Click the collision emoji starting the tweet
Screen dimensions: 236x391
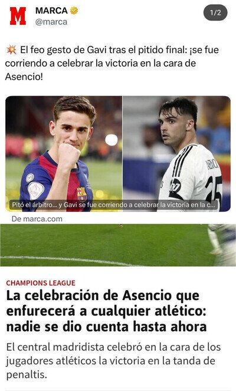pos(11,50)
